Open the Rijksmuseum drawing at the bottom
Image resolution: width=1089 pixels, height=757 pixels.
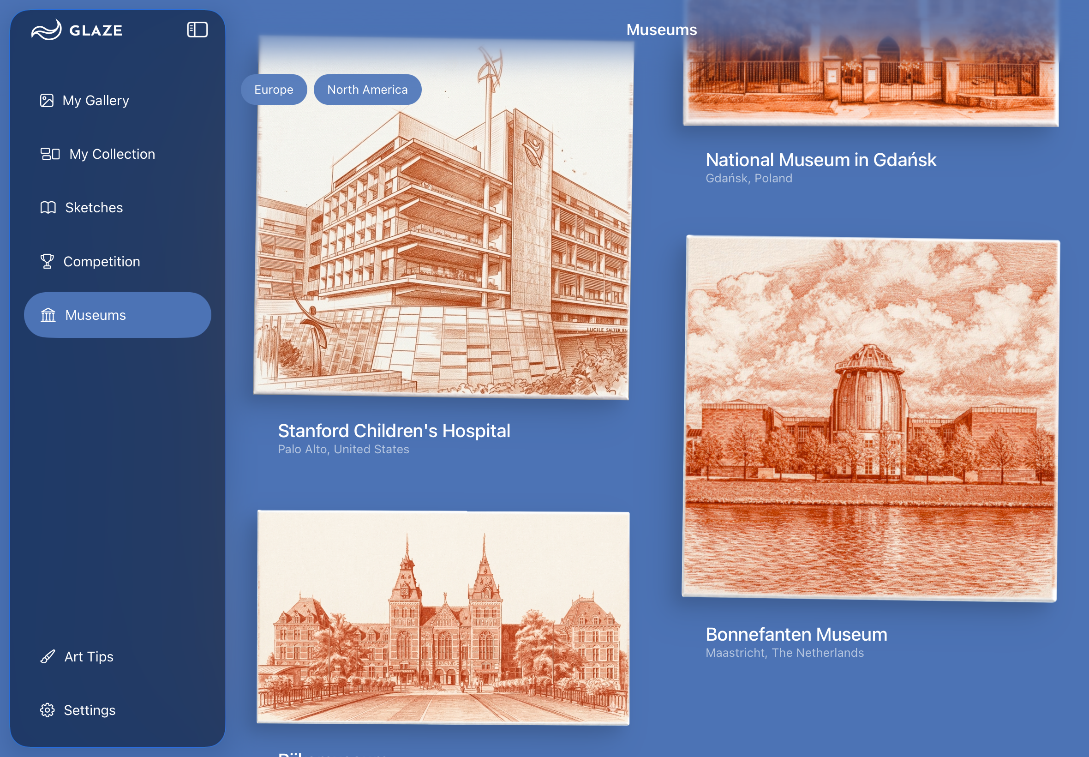coord(443,617)
